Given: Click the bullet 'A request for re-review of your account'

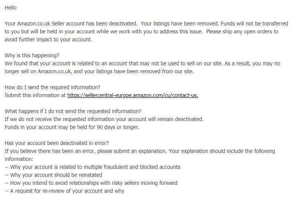Looking at the screenshot, I should 64,191.
